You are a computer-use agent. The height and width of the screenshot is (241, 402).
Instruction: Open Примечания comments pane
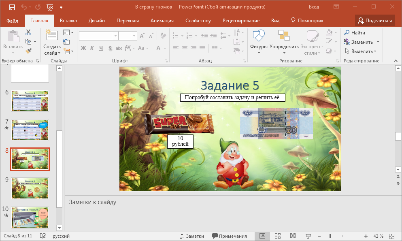(x=230, y=236)
